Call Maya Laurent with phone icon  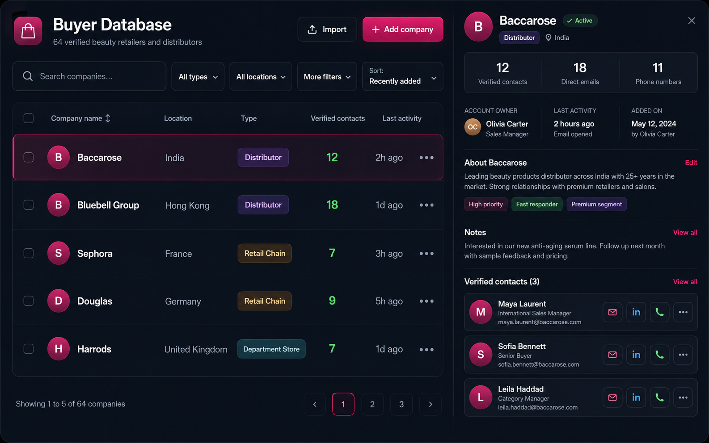[x=659, y=312]
